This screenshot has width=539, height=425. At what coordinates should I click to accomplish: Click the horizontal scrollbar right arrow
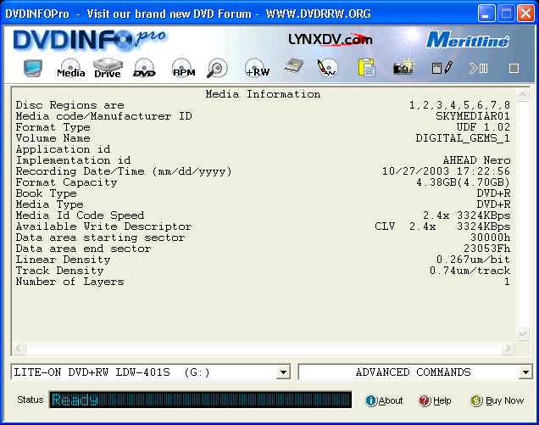508,349
